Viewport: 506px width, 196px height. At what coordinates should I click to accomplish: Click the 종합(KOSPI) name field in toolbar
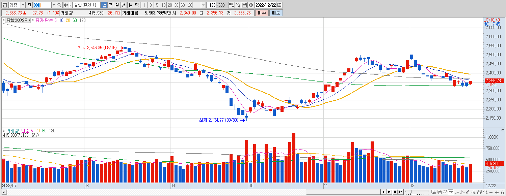(x=87, y=5)
